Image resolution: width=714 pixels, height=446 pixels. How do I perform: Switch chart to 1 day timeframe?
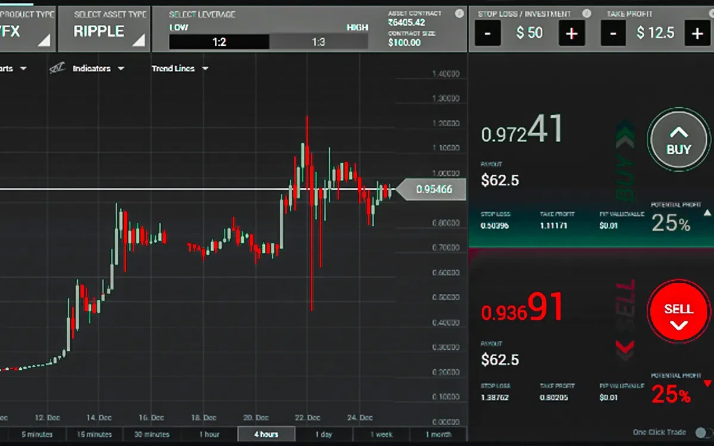tap(324, 434)
